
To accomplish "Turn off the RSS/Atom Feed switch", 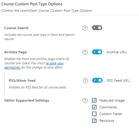I will pos(97,80).
